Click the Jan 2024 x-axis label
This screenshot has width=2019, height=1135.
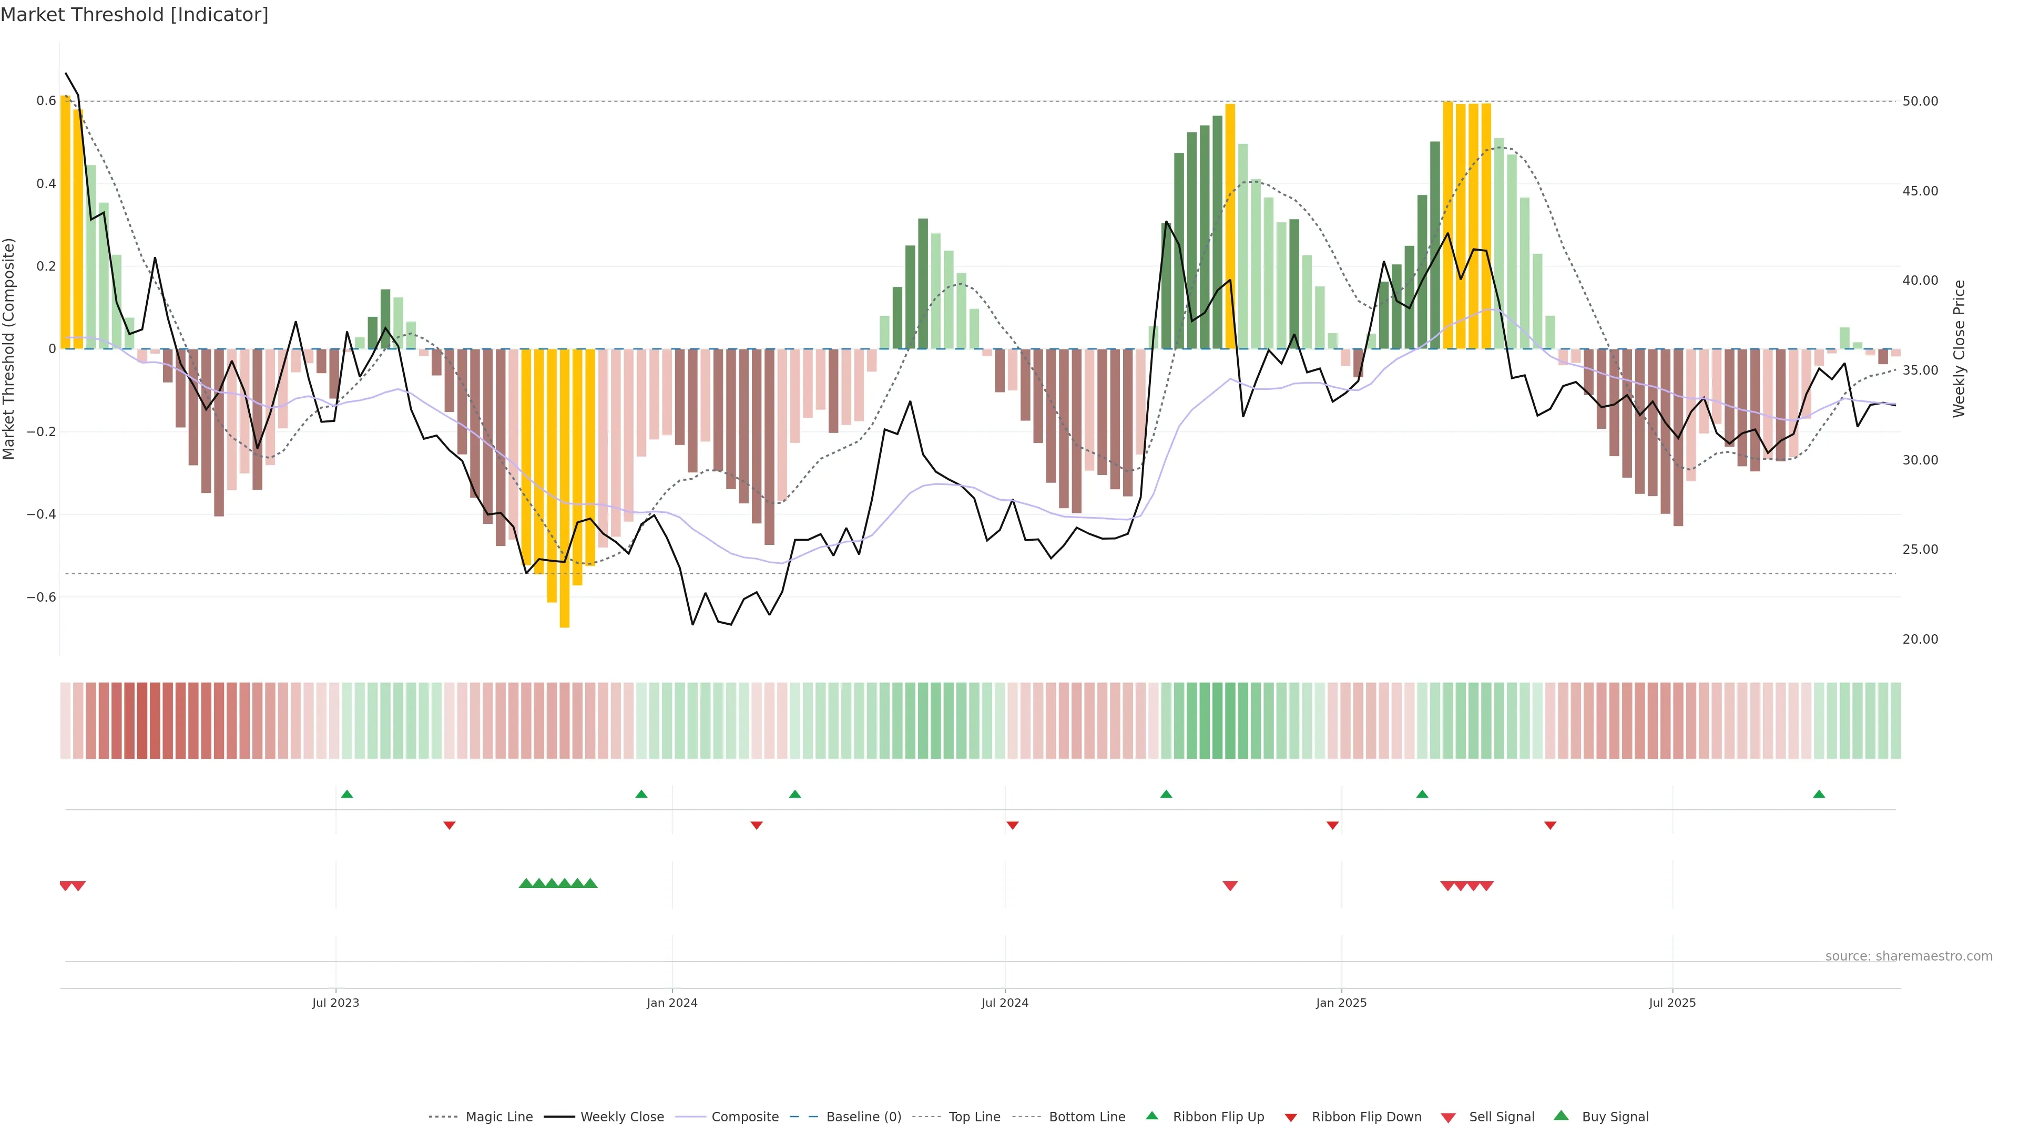(672, 1003)
